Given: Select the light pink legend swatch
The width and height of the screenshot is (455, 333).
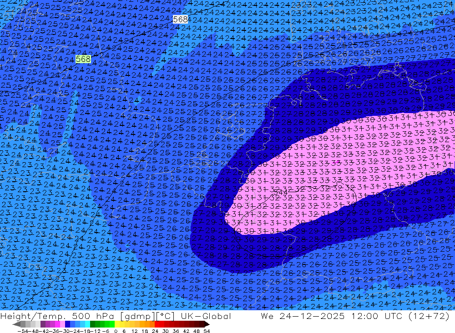Looking at the screenshot, I should point(62,324).
